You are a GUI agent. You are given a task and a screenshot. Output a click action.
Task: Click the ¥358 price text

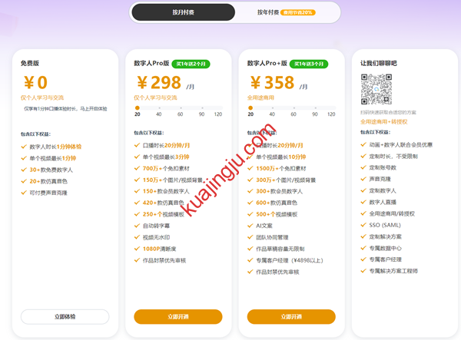point(272,82)
